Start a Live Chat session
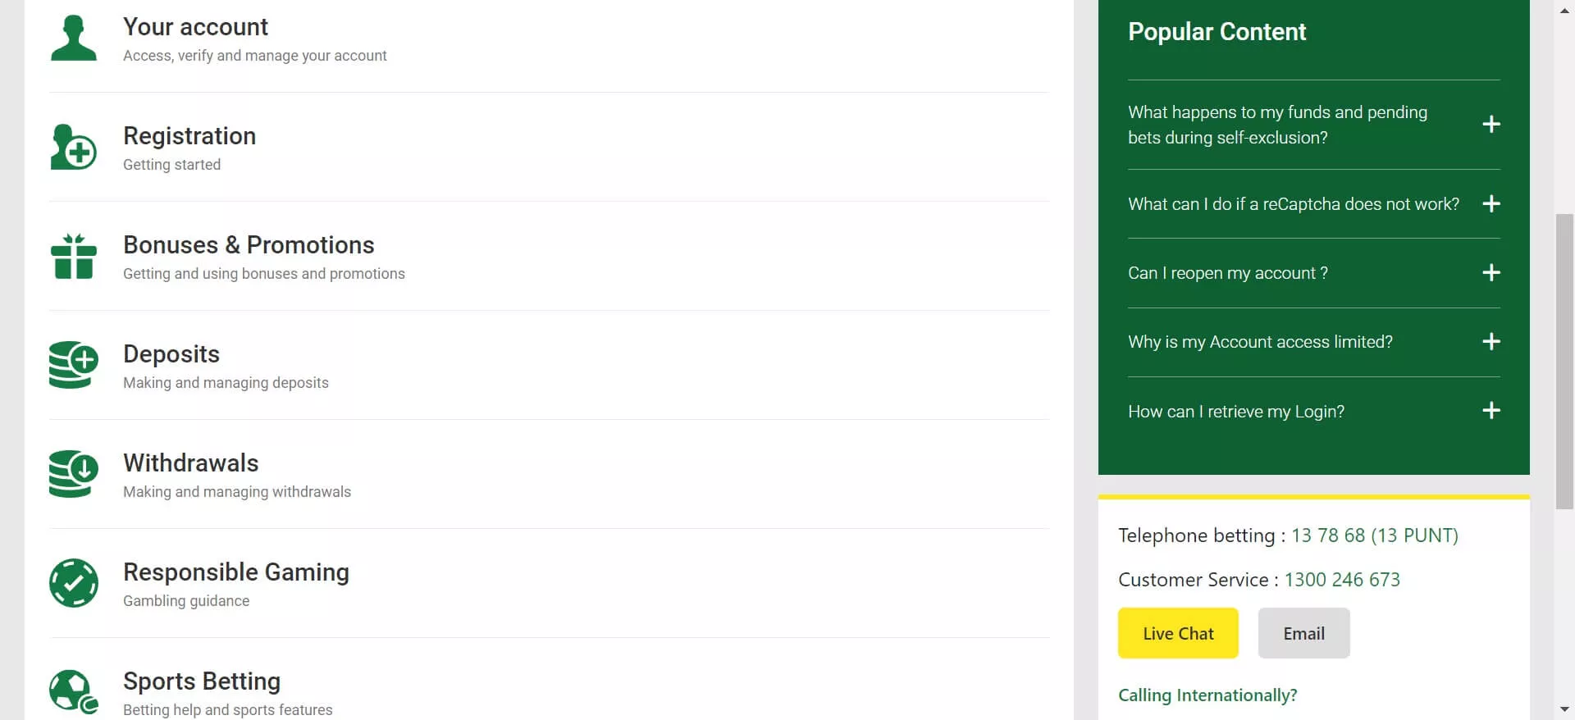The image size is (1575, 720). pyautogui.click(x=1177, y=633)
